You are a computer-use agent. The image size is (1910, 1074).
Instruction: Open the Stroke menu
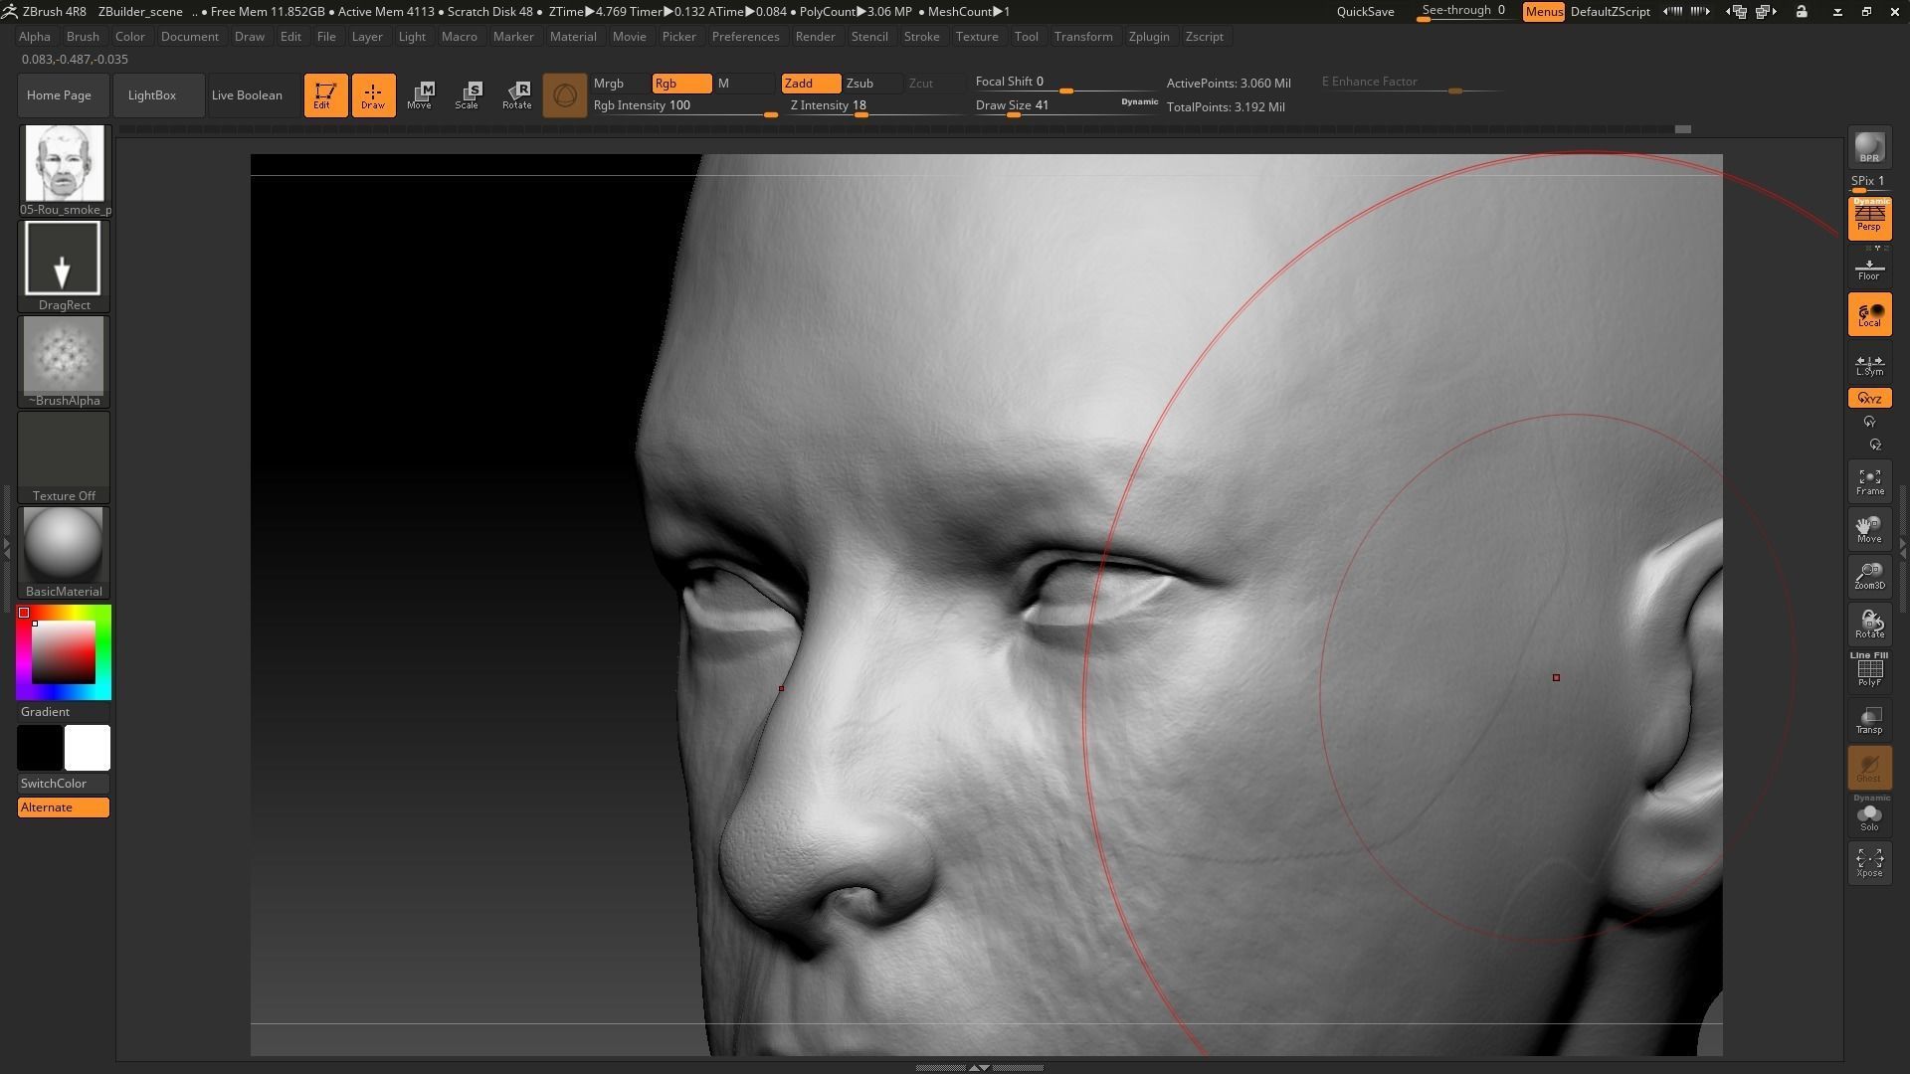[920, 37]
